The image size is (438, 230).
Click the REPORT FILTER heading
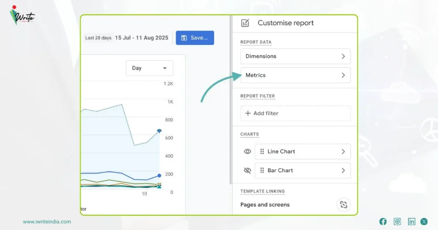pyautogui.click(x=257, y=96)
